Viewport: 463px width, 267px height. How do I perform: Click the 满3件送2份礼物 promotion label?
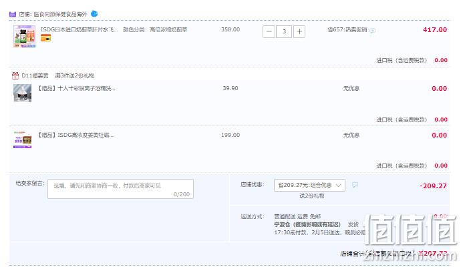point(74,75)
